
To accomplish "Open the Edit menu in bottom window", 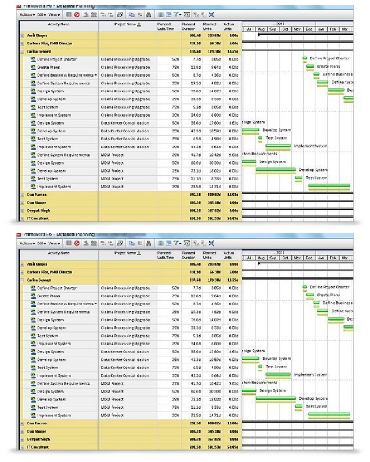I will 41,243.
